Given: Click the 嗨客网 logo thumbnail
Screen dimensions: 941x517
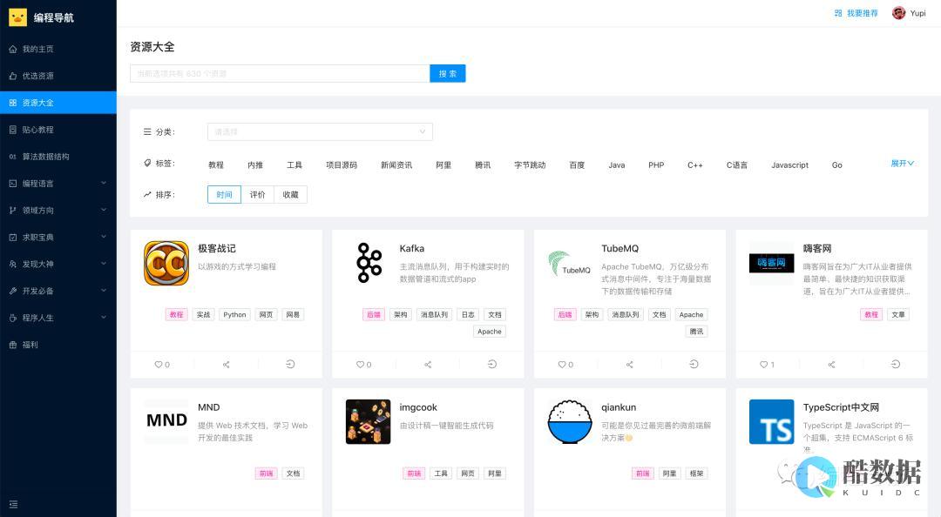Looking at the screenshot, I should [x=771, y=263].
